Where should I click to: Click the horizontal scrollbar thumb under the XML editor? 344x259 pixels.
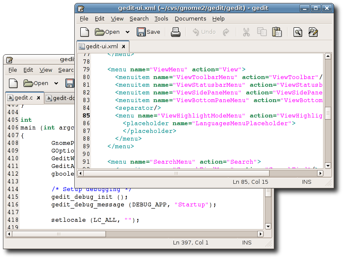pyautogui.click(x=176, y=174)
